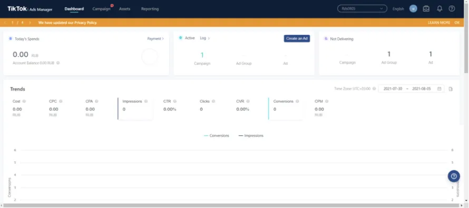The height and width of the screenshot is (208, 469).
Task: Toggle the Conversions legend series in chart
Action: click(x=216, y=136)
